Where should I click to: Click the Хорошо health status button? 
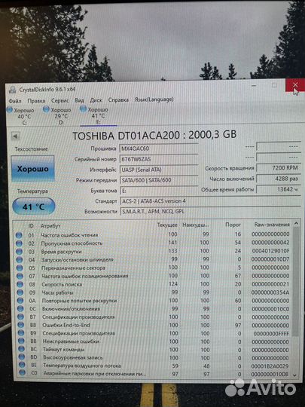32,169
